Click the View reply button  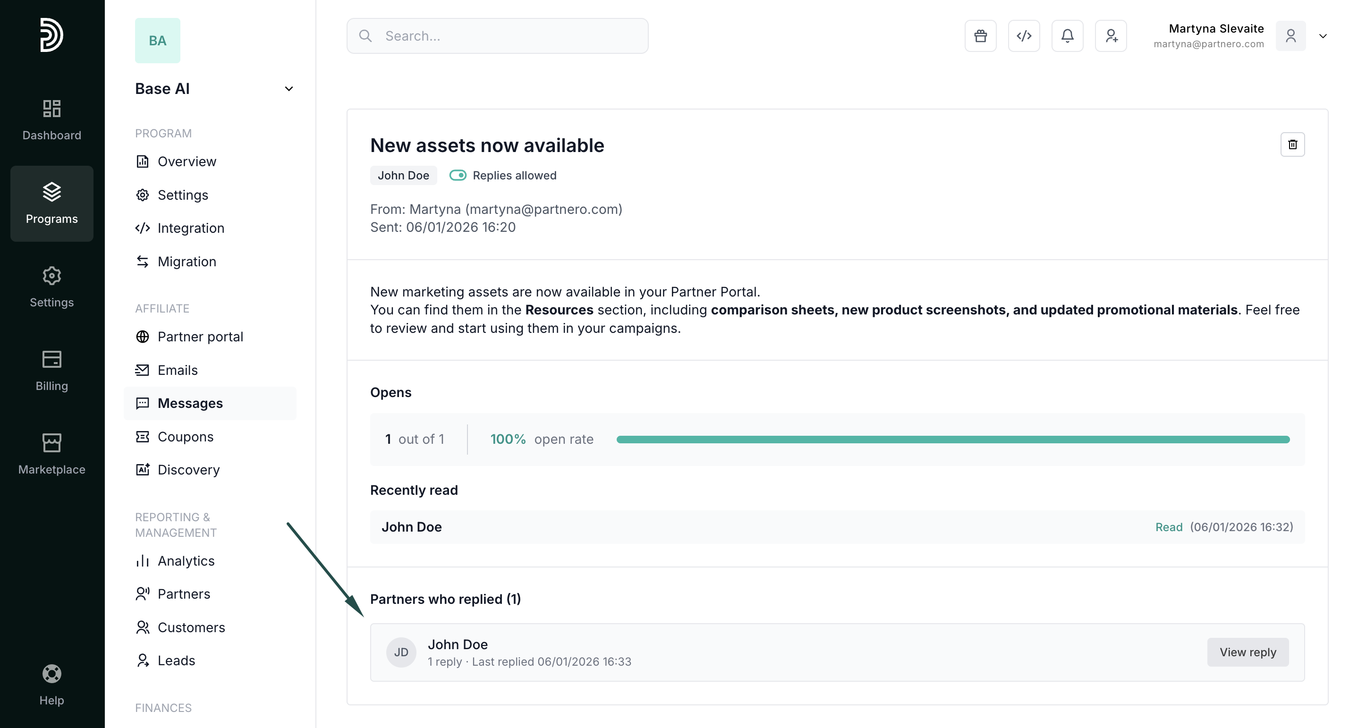point(1248,652)
